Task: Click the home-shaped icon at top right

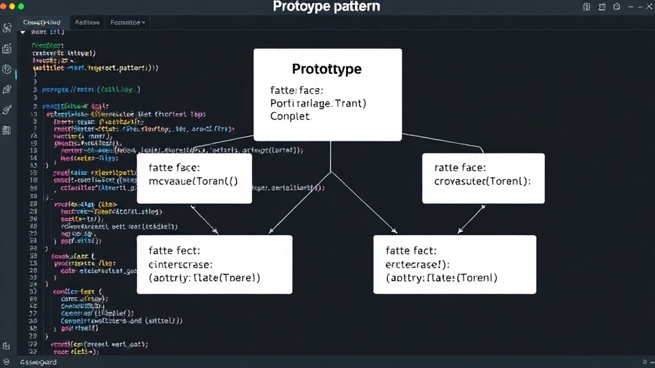Action: (617, 6)
